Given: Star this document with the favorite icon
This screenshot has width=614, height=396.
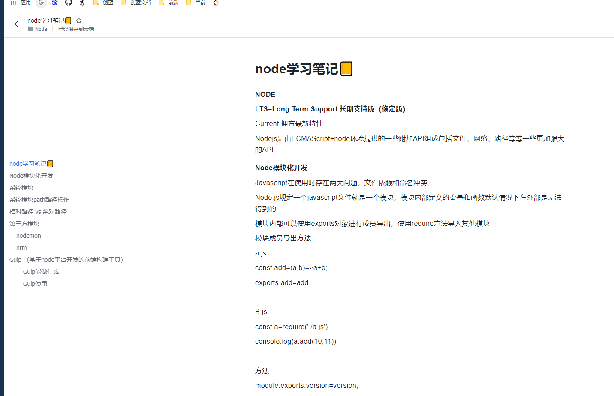Looking at the screenshot, I should pos(79,21).
